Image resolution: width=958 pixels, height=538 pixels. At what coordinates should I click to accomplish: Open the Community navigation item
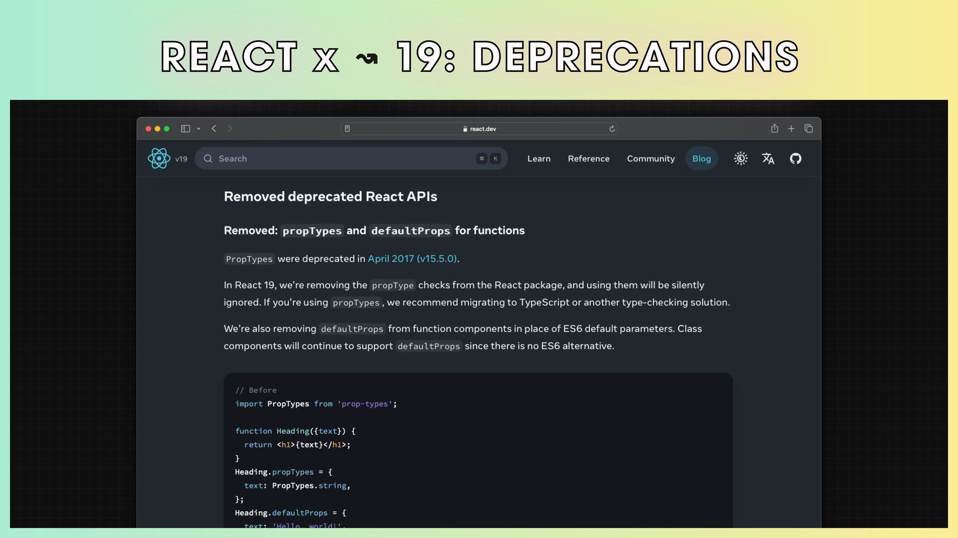pyautogui.click(x=651, y=158)
